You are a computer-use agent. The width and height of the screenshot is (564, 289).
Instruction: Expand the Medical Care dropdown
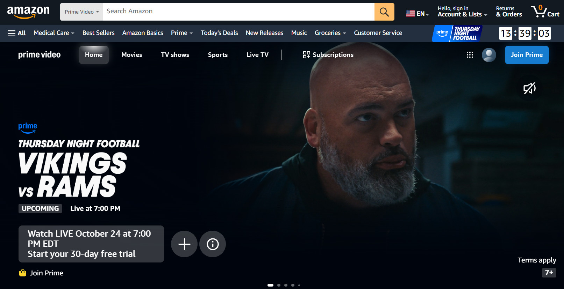click(54, 33)
